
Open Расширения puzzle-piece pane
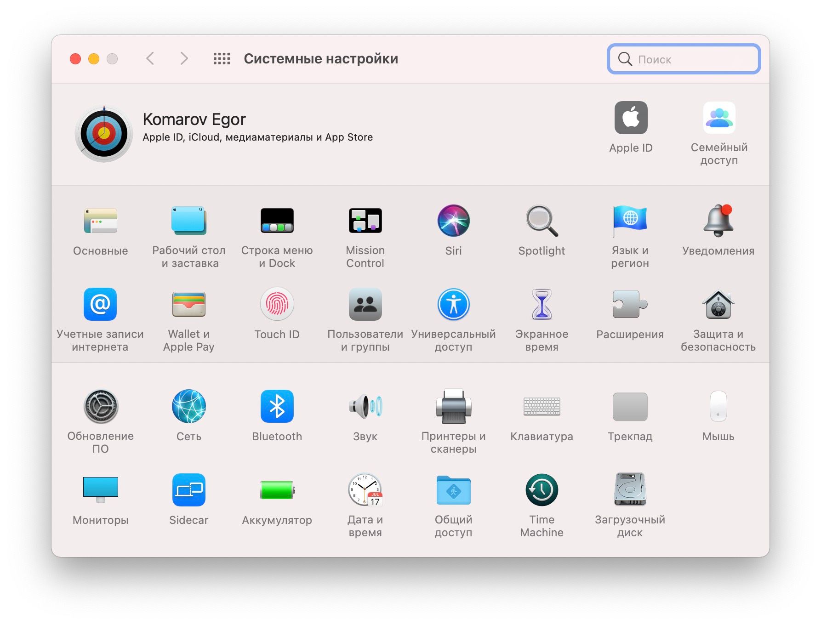pyautogui.click(x=630, y=304)
